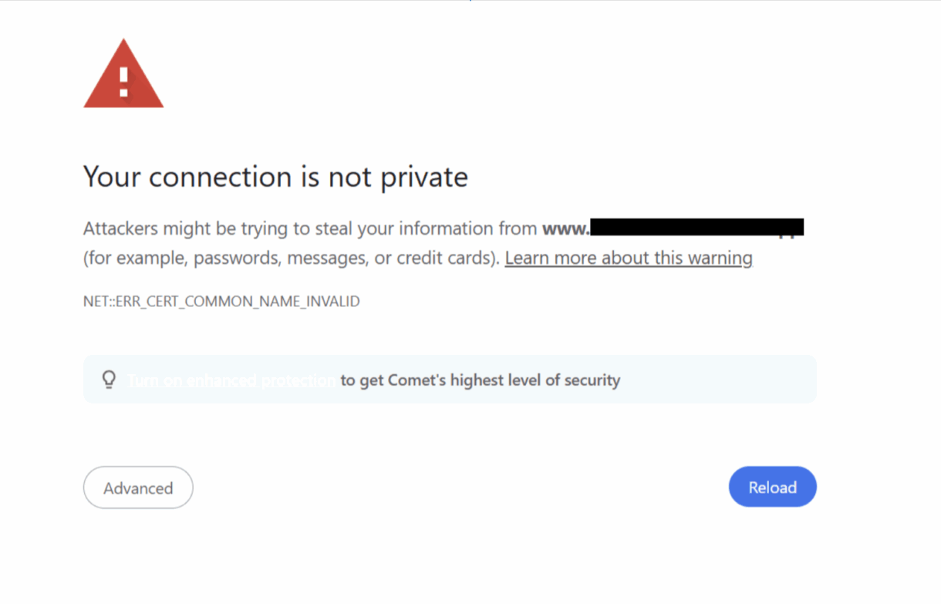Activate enhanced protection from the suggestion bar
The width and height of the screenshot is (941, 604).
(231, 380)
